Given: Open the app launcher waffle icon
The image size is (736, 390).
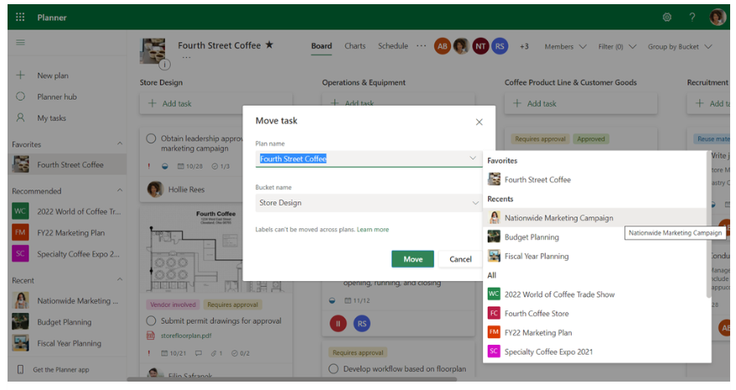Looking at the screenshot, I should [20, 18].
